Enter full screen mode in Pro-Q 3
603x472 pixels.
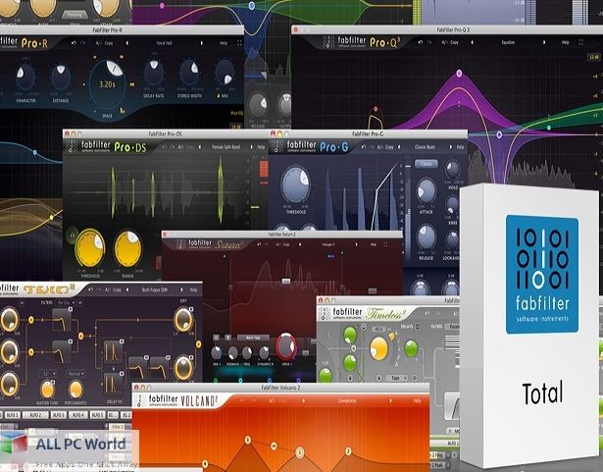[580, 42]
